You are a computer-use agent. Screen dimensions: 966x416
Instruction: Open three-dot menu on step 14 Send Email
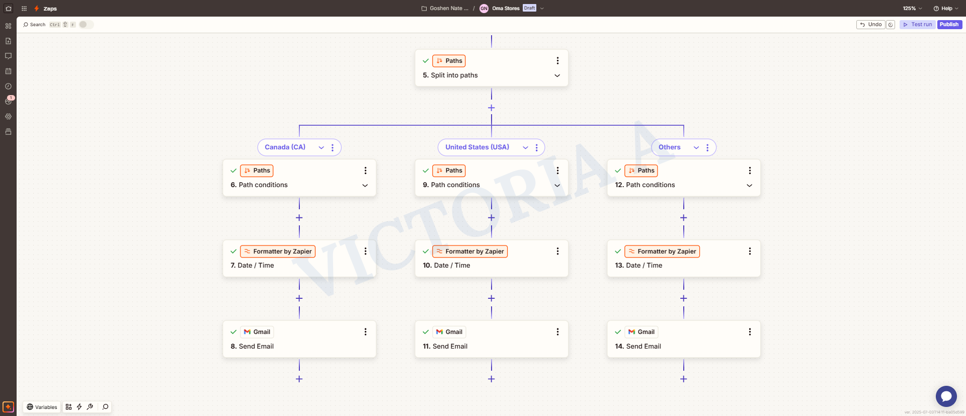click(750, 332)
